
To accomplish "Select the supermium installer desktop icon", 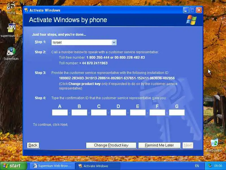I will coord(11,30).
